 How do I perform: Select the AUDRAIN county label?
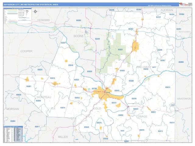(x=167, y=10)
